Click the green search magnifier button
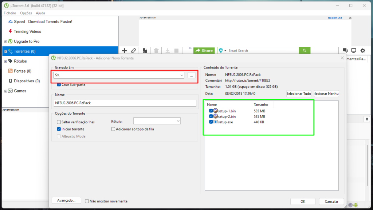This screenshot has height=210, width=373. [305, 50]
